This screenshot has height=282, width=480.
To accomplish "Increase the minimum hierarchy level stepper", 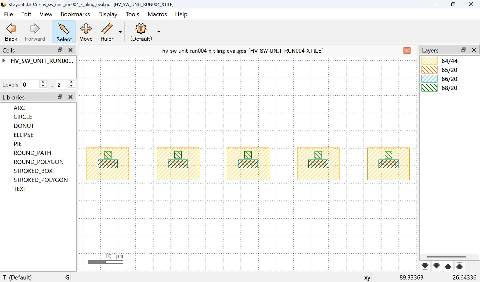I will [43, 82].
